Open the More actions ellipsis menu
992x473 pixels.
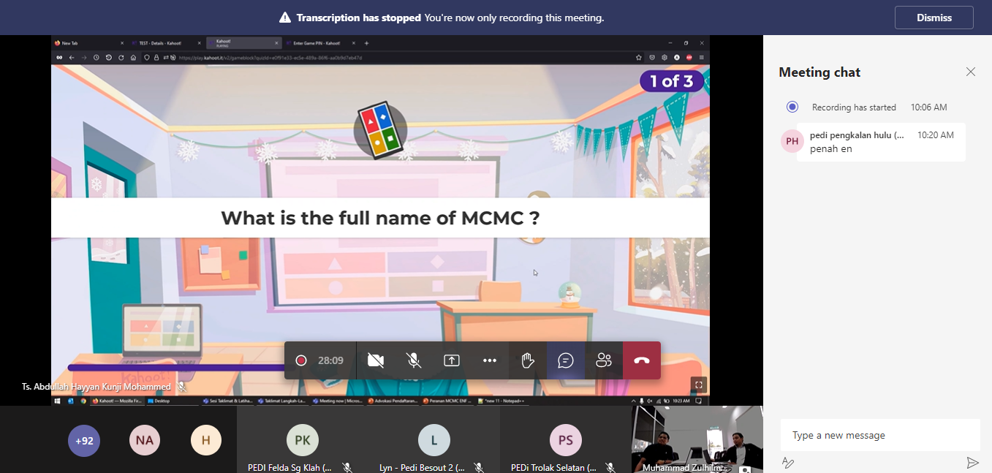(490, 360)
